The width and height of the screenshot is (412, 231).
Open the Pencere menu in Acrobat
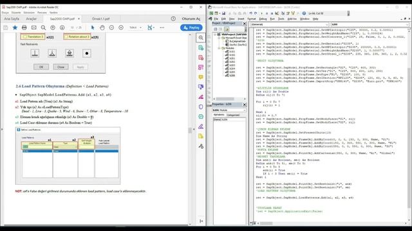[42, 13]
